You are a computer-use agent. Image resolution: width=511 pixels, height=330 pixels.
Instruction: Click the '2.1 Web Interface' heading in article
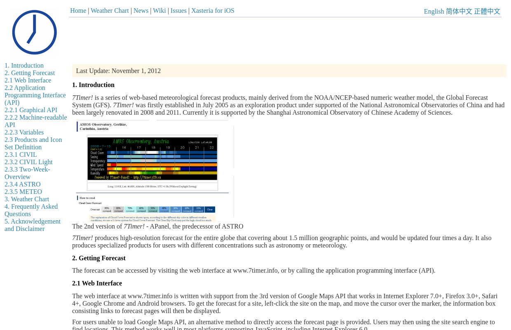click(x=97, y=283)
